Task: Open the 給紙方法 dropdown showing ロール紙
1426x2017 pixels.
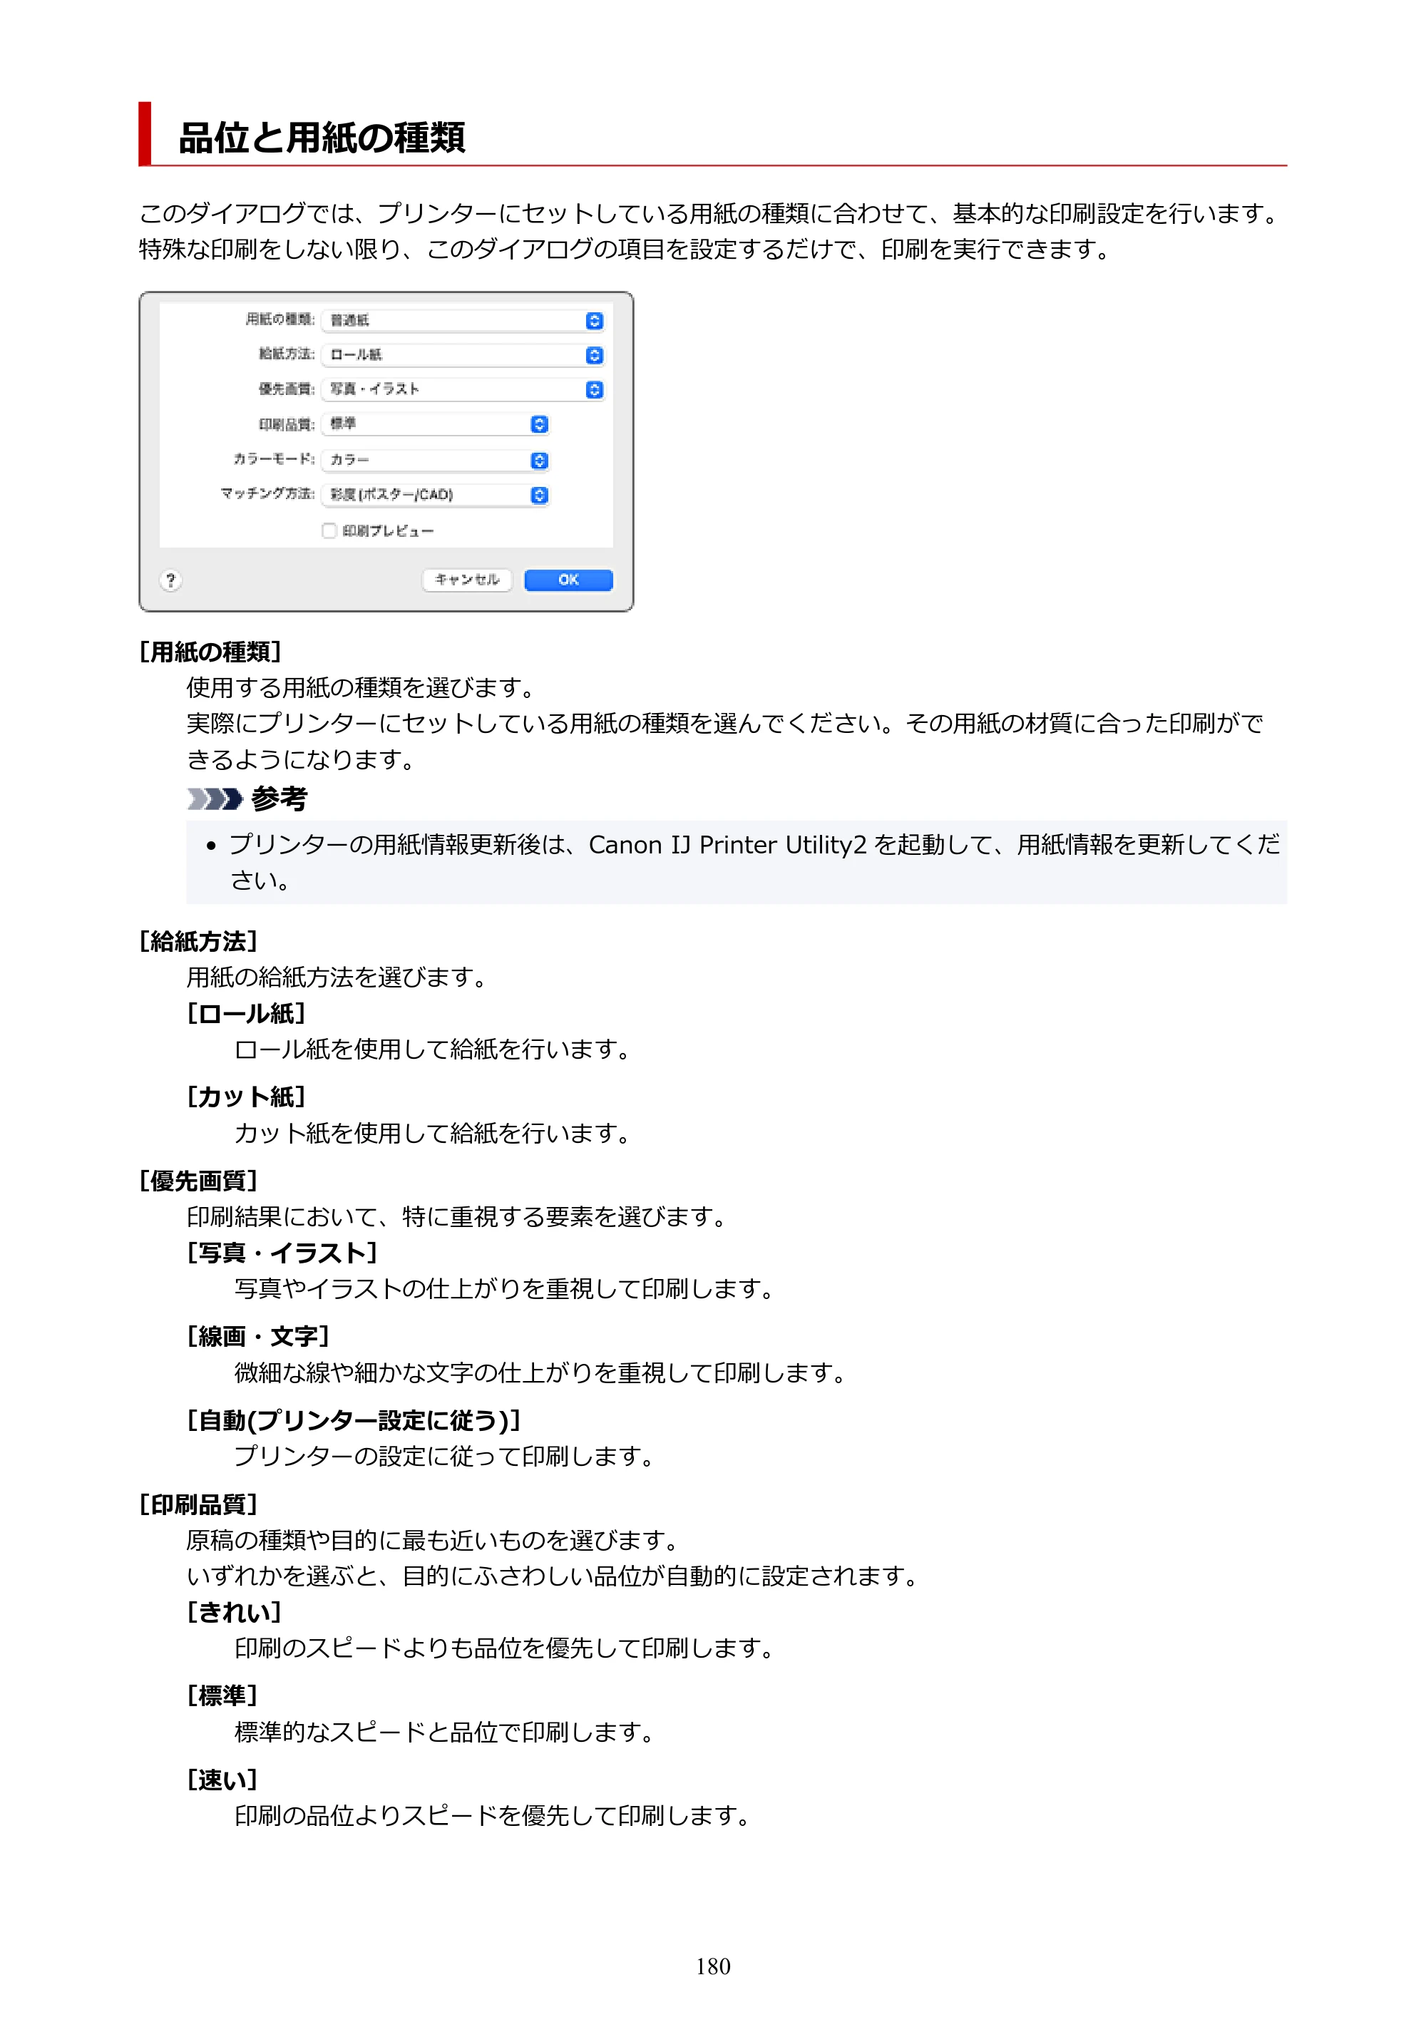Action: tap(463, 355)
